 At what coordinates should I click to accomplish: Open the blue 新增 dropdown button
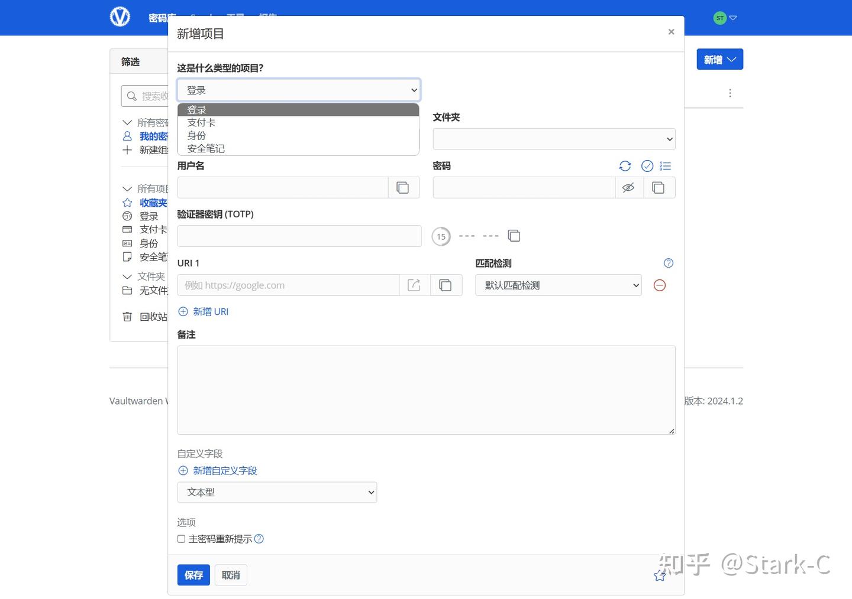pos(719,59)
